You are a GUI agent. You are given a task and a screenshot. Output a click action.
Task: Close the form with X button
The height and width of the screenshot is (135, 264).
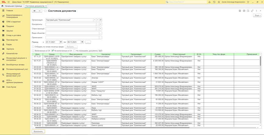pos(260,11)
